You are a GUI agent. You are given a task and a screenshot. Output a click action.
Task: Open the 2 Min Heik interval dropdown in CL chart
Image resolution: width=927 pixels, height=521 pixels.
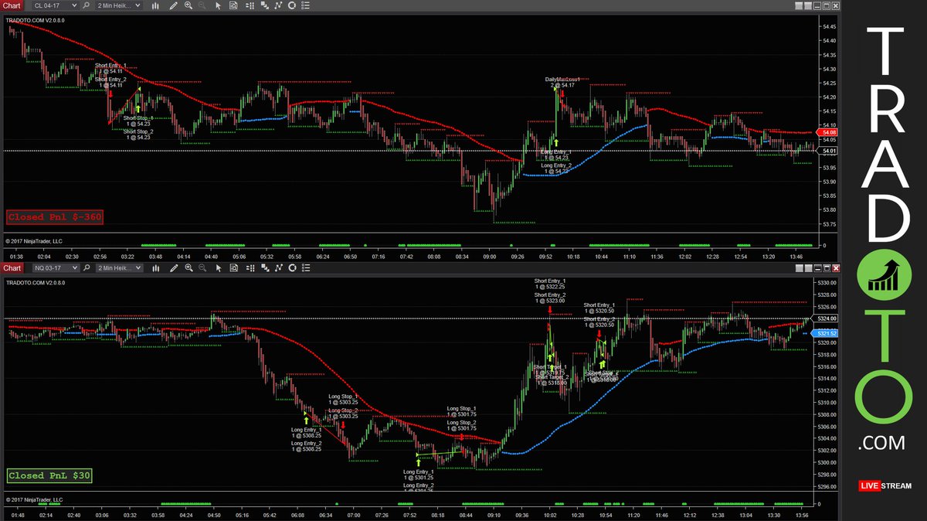[x=118, y=5]
